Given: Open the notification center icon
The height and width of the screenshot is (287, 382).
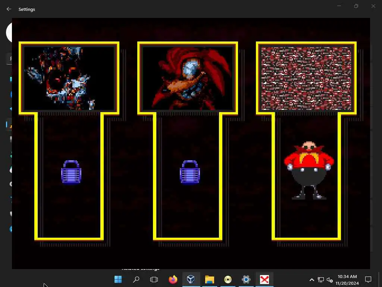Looking at the screenshot, I should (x=368, y=280).
